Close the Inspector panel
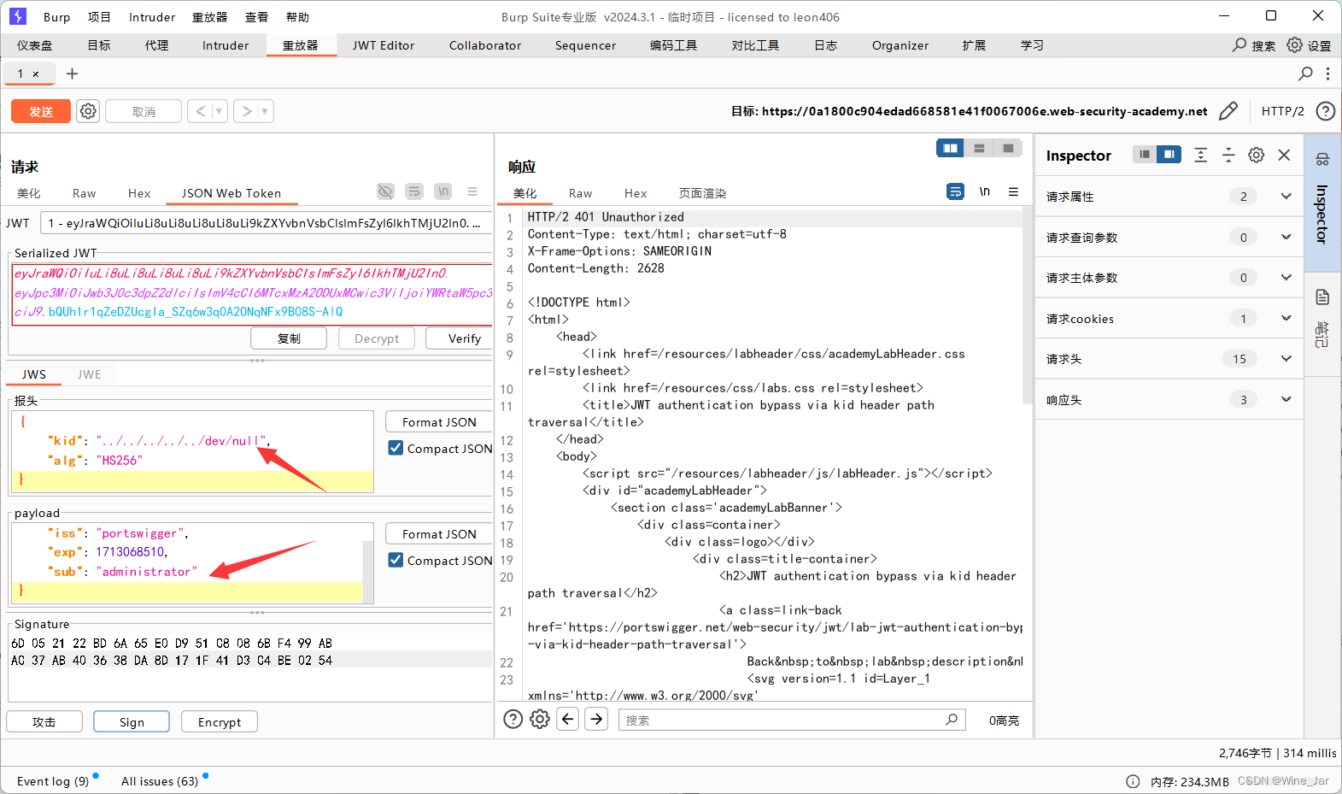 pyautogui.click(x=1284, y=155)
